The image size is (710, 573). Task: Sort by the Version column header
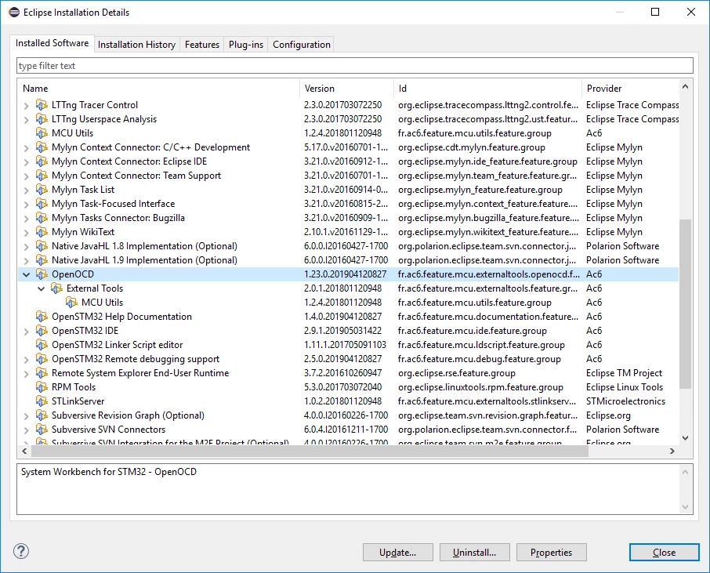[347, 89]
